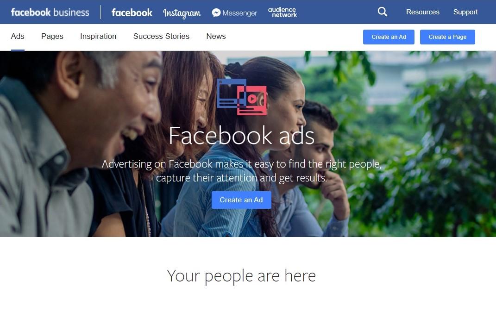Select the facebook platform logo
The height and width of the screenshot is (331, 496).
[x=132, y=12]
